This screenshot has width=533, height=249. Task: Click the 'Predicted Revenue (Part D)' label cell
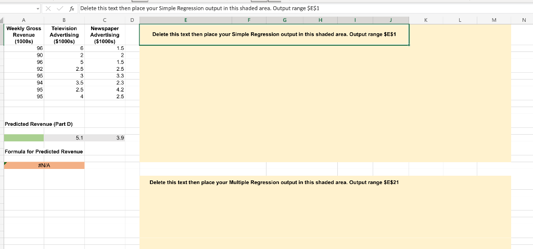[39, 124]
